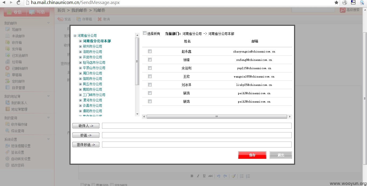Expand the 平顶山市分公司 tree node
The height and width of the screenshot is (186, 367).
coord(80,68)
